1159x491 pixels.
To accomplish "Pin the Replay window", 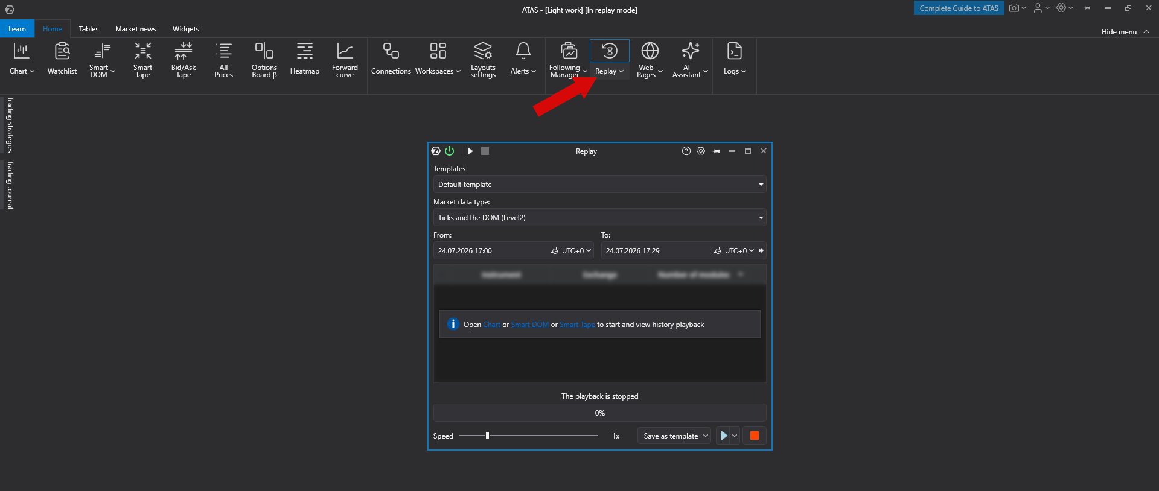I will pos(716,151).
